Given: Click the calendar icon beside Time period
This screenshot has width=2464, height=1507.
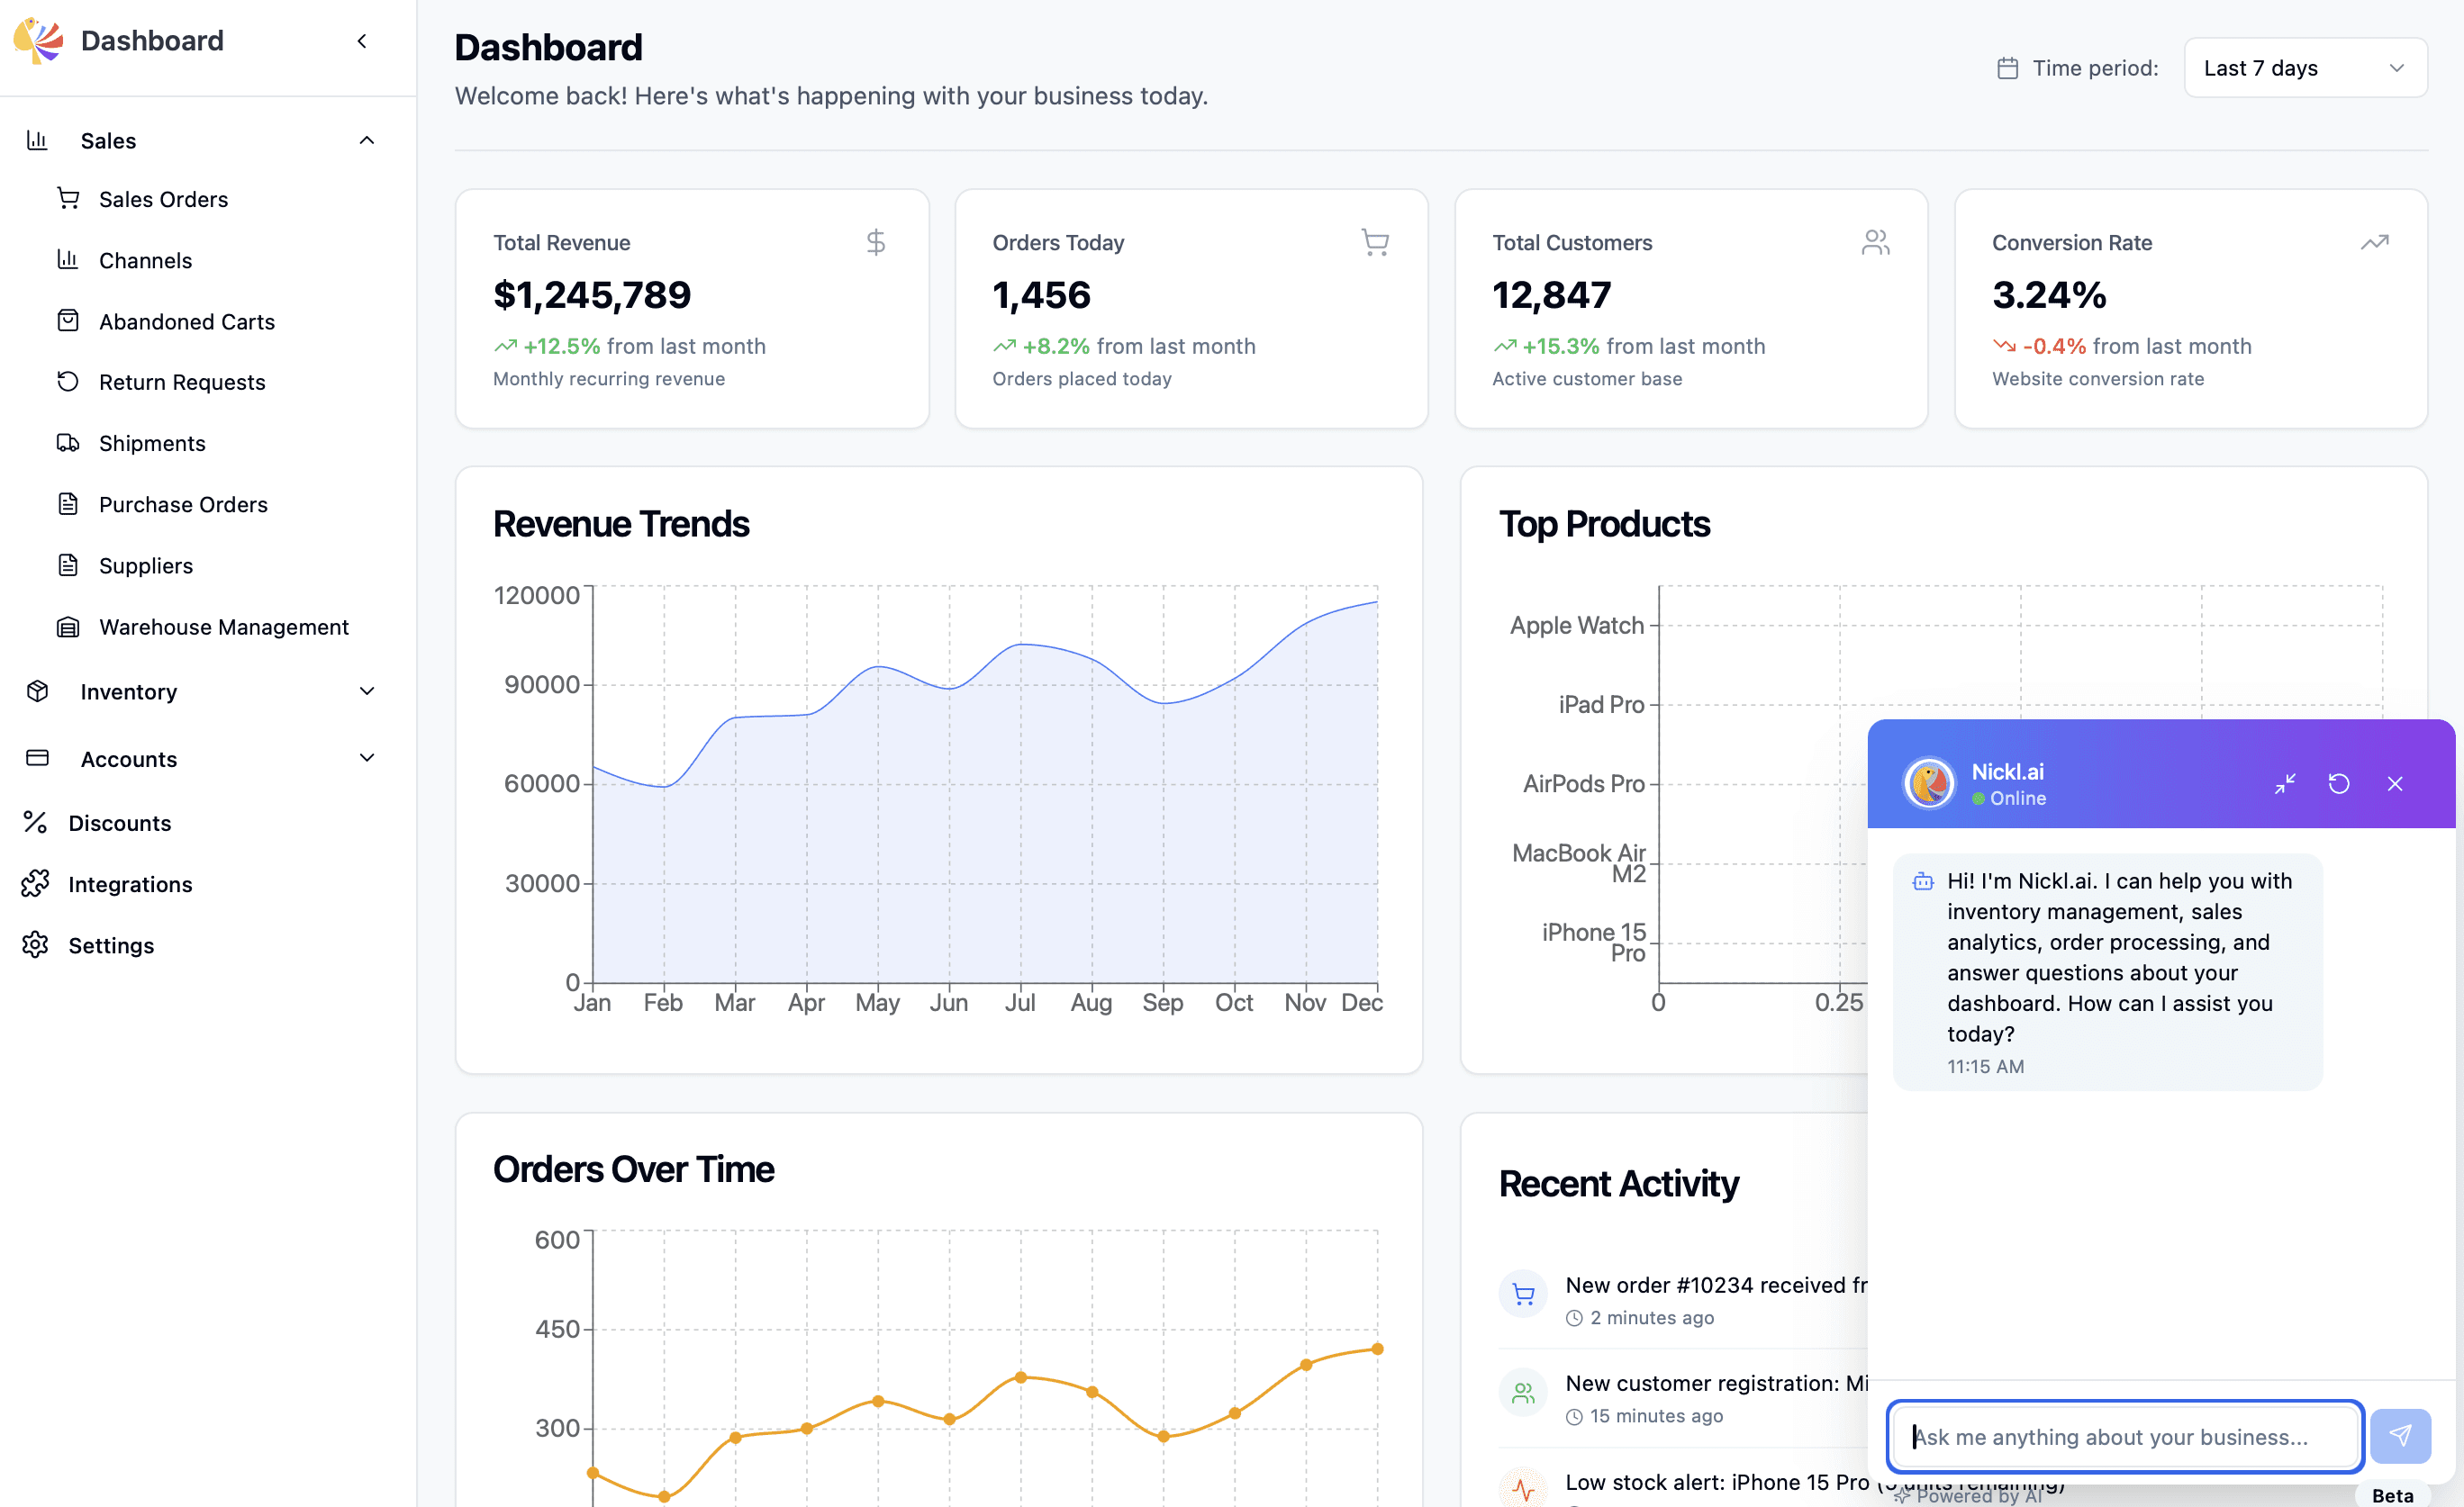Looking at the screenshot, I should (x=2007, y=68).
